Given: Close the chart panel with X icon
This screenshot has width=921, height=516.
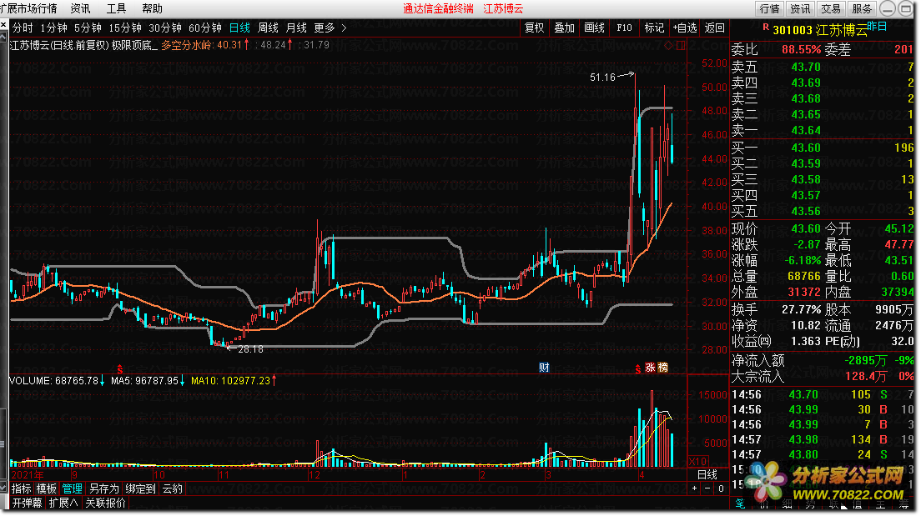Looking at the screenshot, I should click(3, 25).
